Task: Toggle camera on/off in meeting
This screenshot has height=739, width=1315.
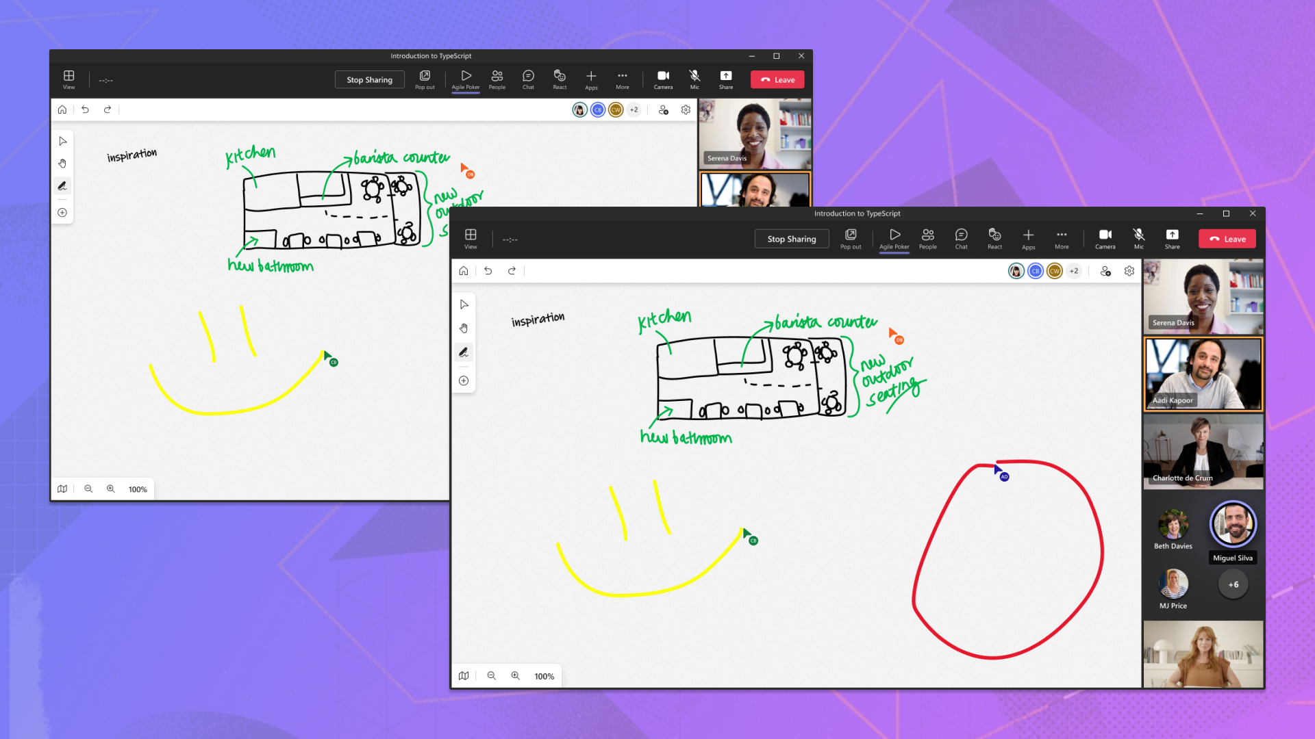Action: coord(1105,237)
